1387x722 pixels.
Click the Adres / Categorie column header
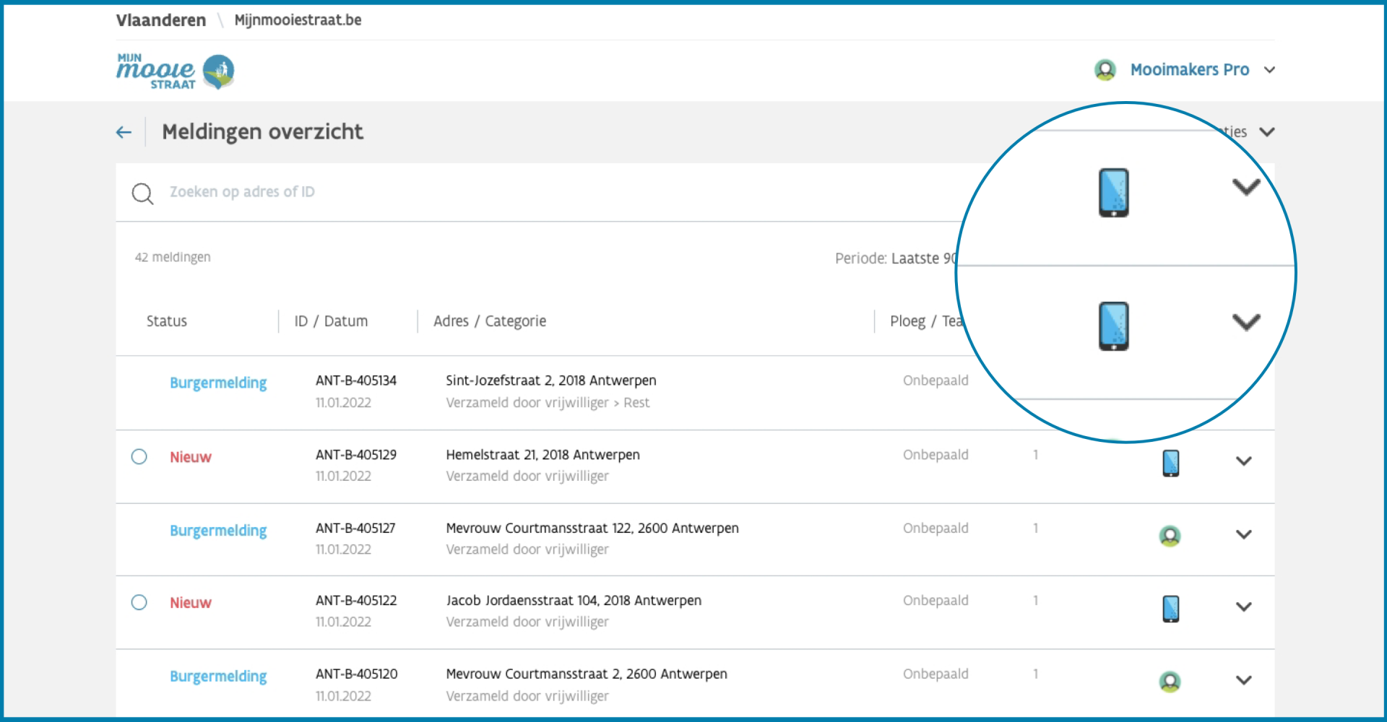pyautogui.click(x=490, y=321)
